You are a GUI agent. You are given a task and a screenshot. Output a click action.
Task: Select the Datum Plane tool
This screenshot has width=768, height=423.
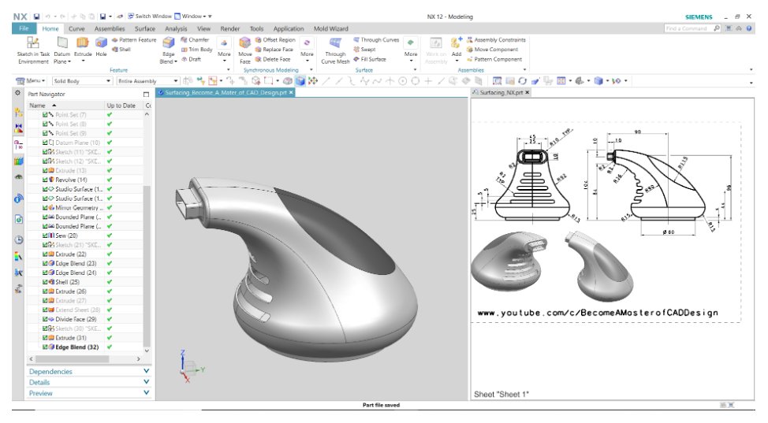pos(62,46)
